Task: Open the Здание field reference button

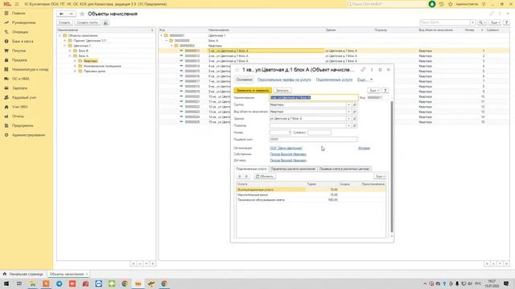Action: pyautogui.click(x=355, y=119)
